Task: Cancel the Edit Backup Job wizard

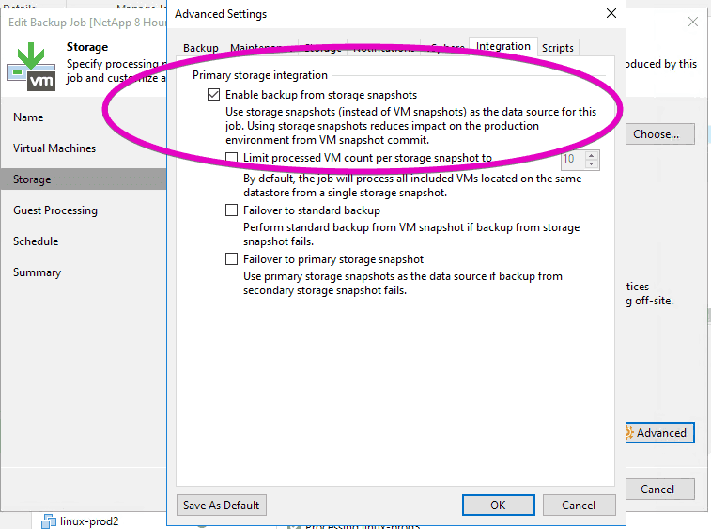Action: [x=660, y=490]
